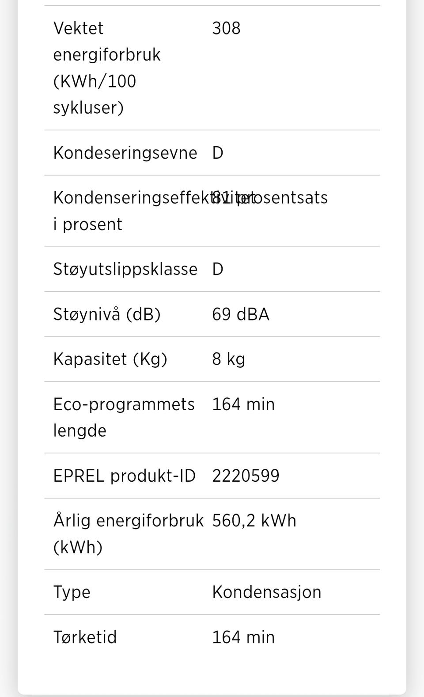424x697 pixels.
Task: Select the Kapasitet (Kg) label
Action: tap(110, 359)
